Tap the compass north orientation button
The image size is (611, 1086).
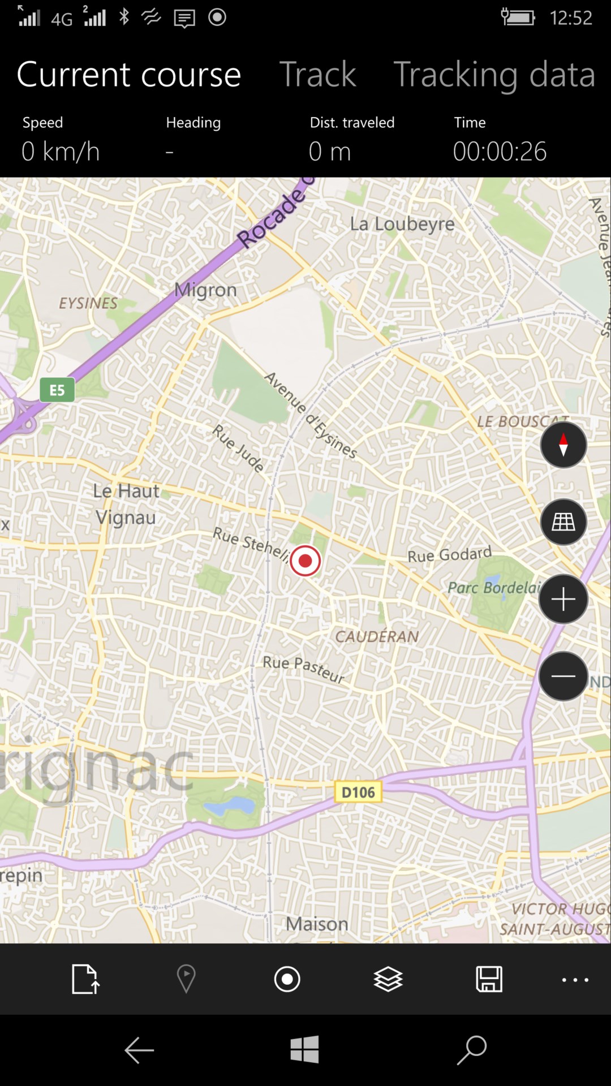click(x=563, y=445)
